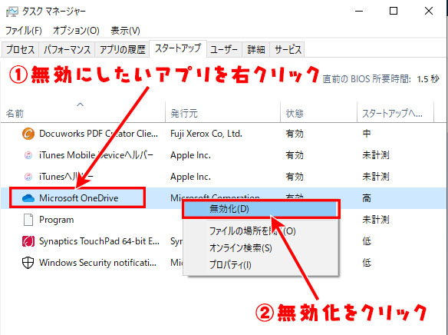This screenshot has width=448, height=335.
Task: Click the iTunes Mobile Device helper icon
Action: point(28,155)
